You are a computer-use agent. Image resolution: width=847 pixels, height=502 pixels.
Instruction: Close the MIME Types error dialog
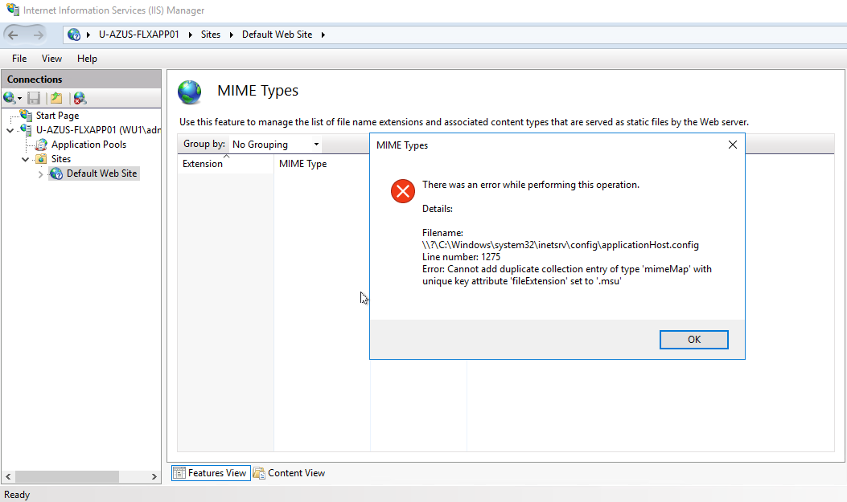[733, 145]
